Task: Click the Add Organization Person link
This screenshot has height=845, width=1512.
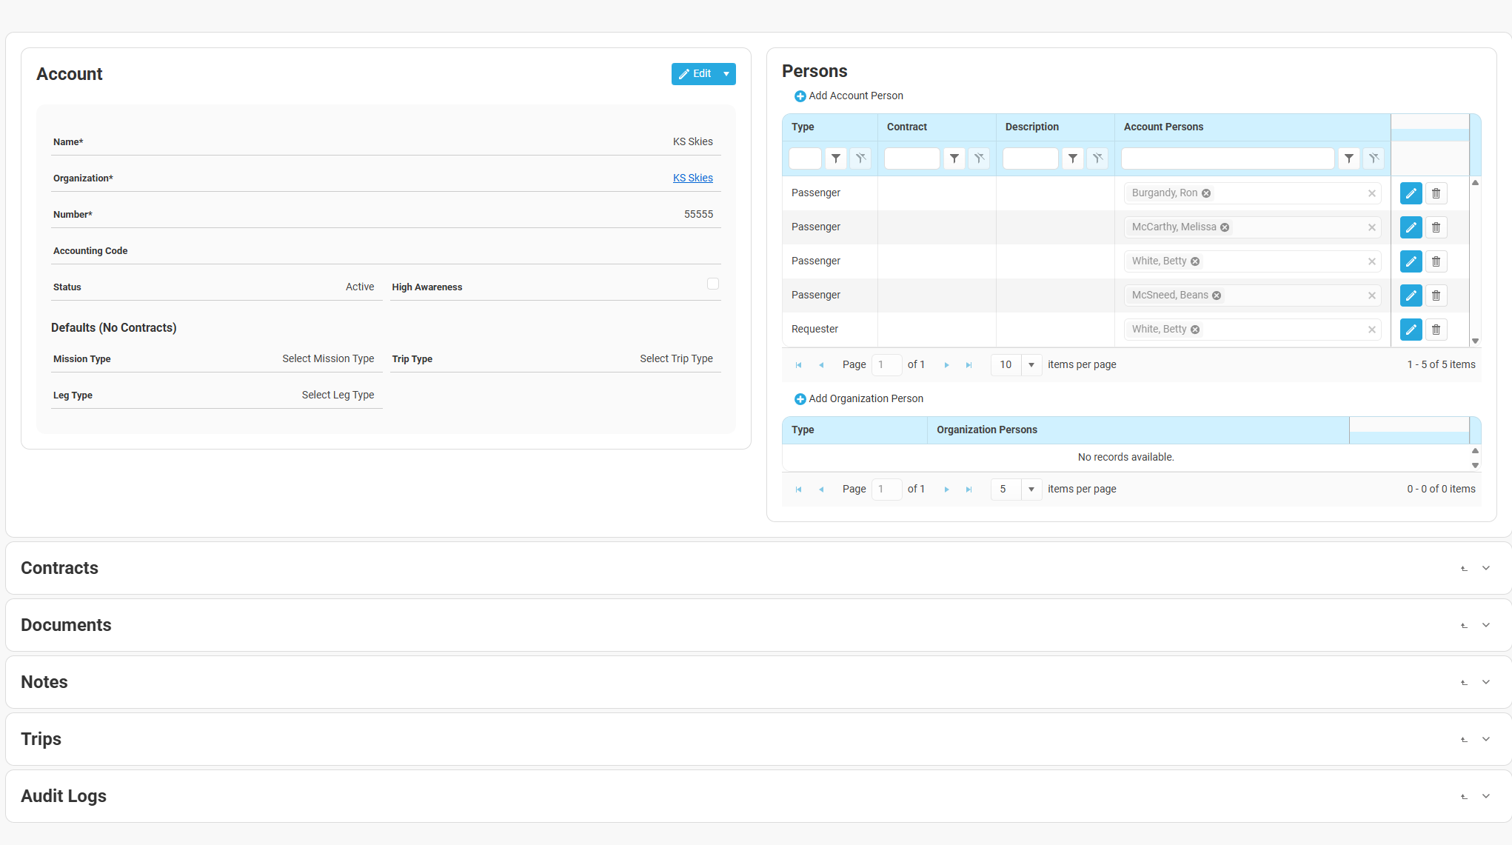Action: (x=865, y=398)
